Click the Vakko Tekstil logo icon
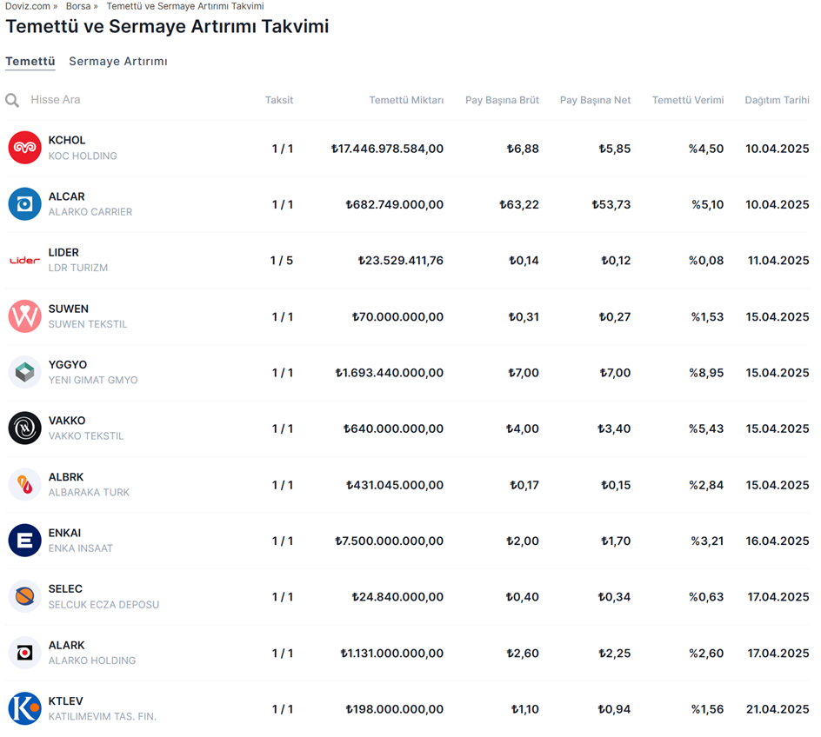The image size is (821, 737). point(24,428)
